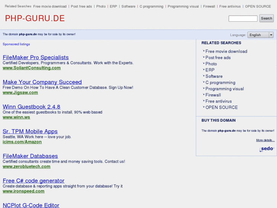Click the BUY THIS DOMAIN heading
277x208 pixels.
219,120
